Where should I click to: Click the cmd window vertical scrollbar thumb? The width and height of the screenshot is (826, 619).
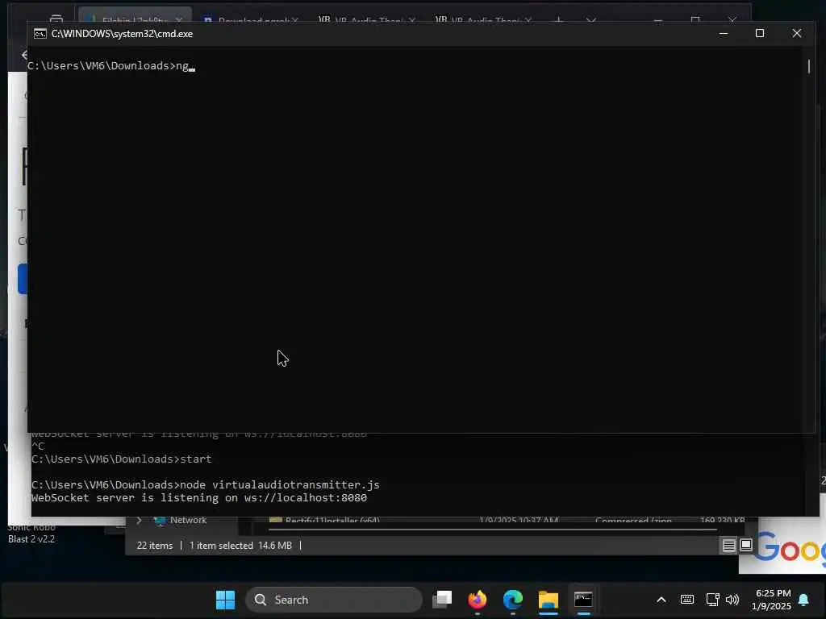809,66
